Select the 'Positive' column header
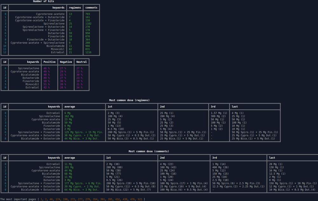The image size is (318, 201). tap(49, 62)
